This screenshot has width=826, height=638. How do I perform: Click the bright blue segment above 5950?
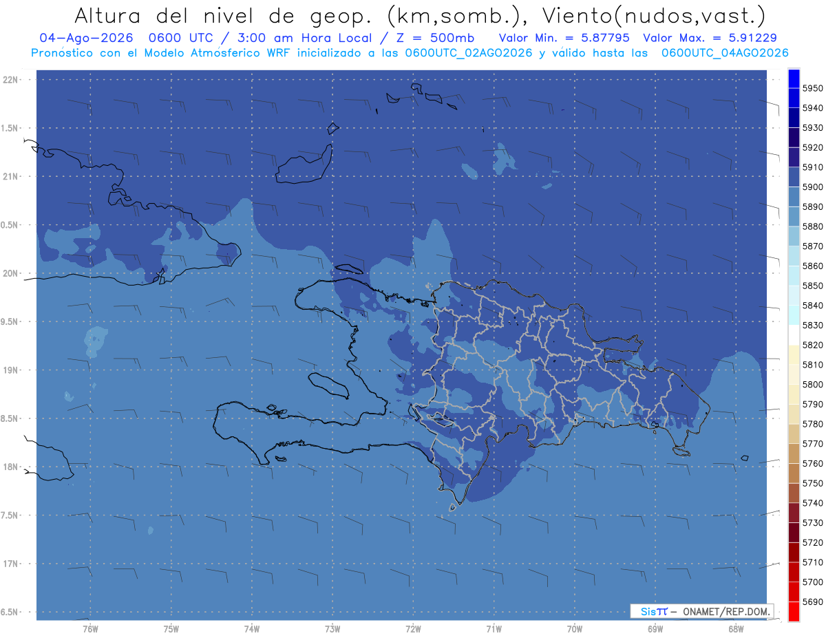click(x=794, y=78)
